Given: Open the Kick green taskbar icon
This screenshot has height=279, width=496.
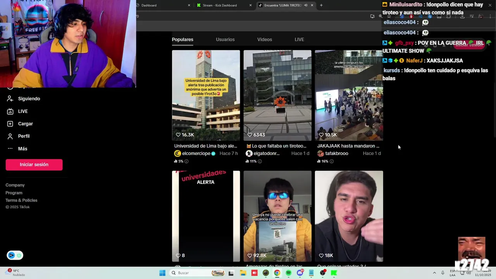Looking at the screenshot, I should (334, 273).
